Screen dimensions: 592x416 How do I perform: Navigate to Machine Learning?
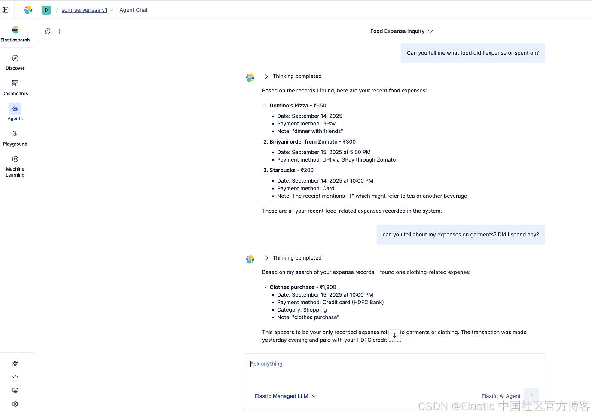tap(15, 166)
